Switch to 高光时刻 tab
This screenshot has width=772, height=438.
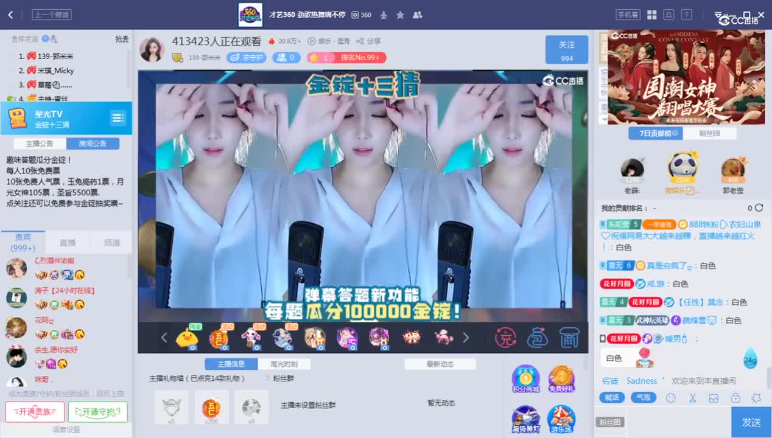[x=284, y=364]
